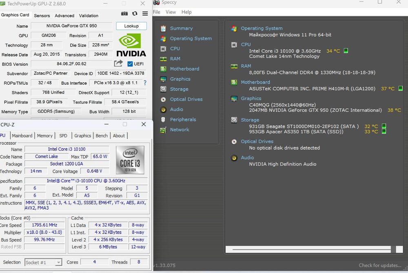The image size is (408, 273).
Task: Take a GPU-Z screenshot with camera icon
Action: 124,13
